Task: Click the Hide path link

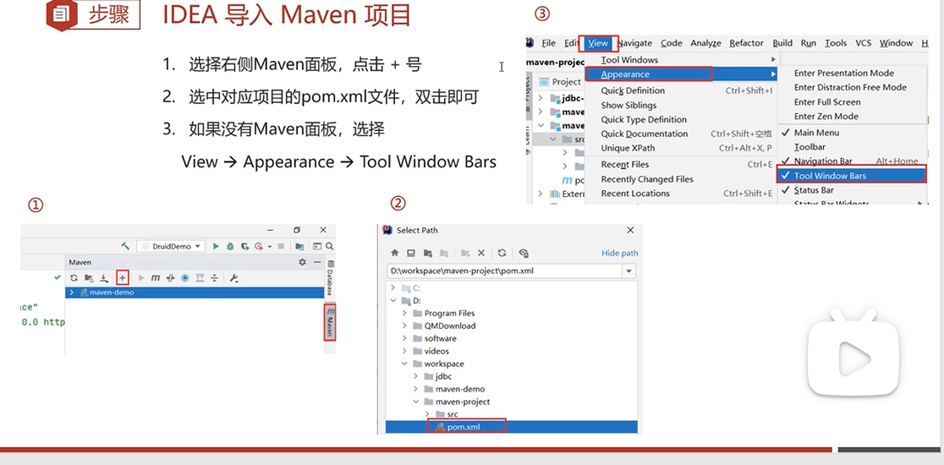Action: 619,254
